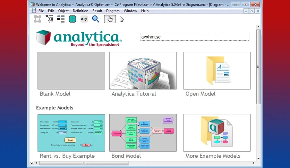Click the horizontal scrollbar right arrow
The image size is (290, 168).
(x=254, y=163)
